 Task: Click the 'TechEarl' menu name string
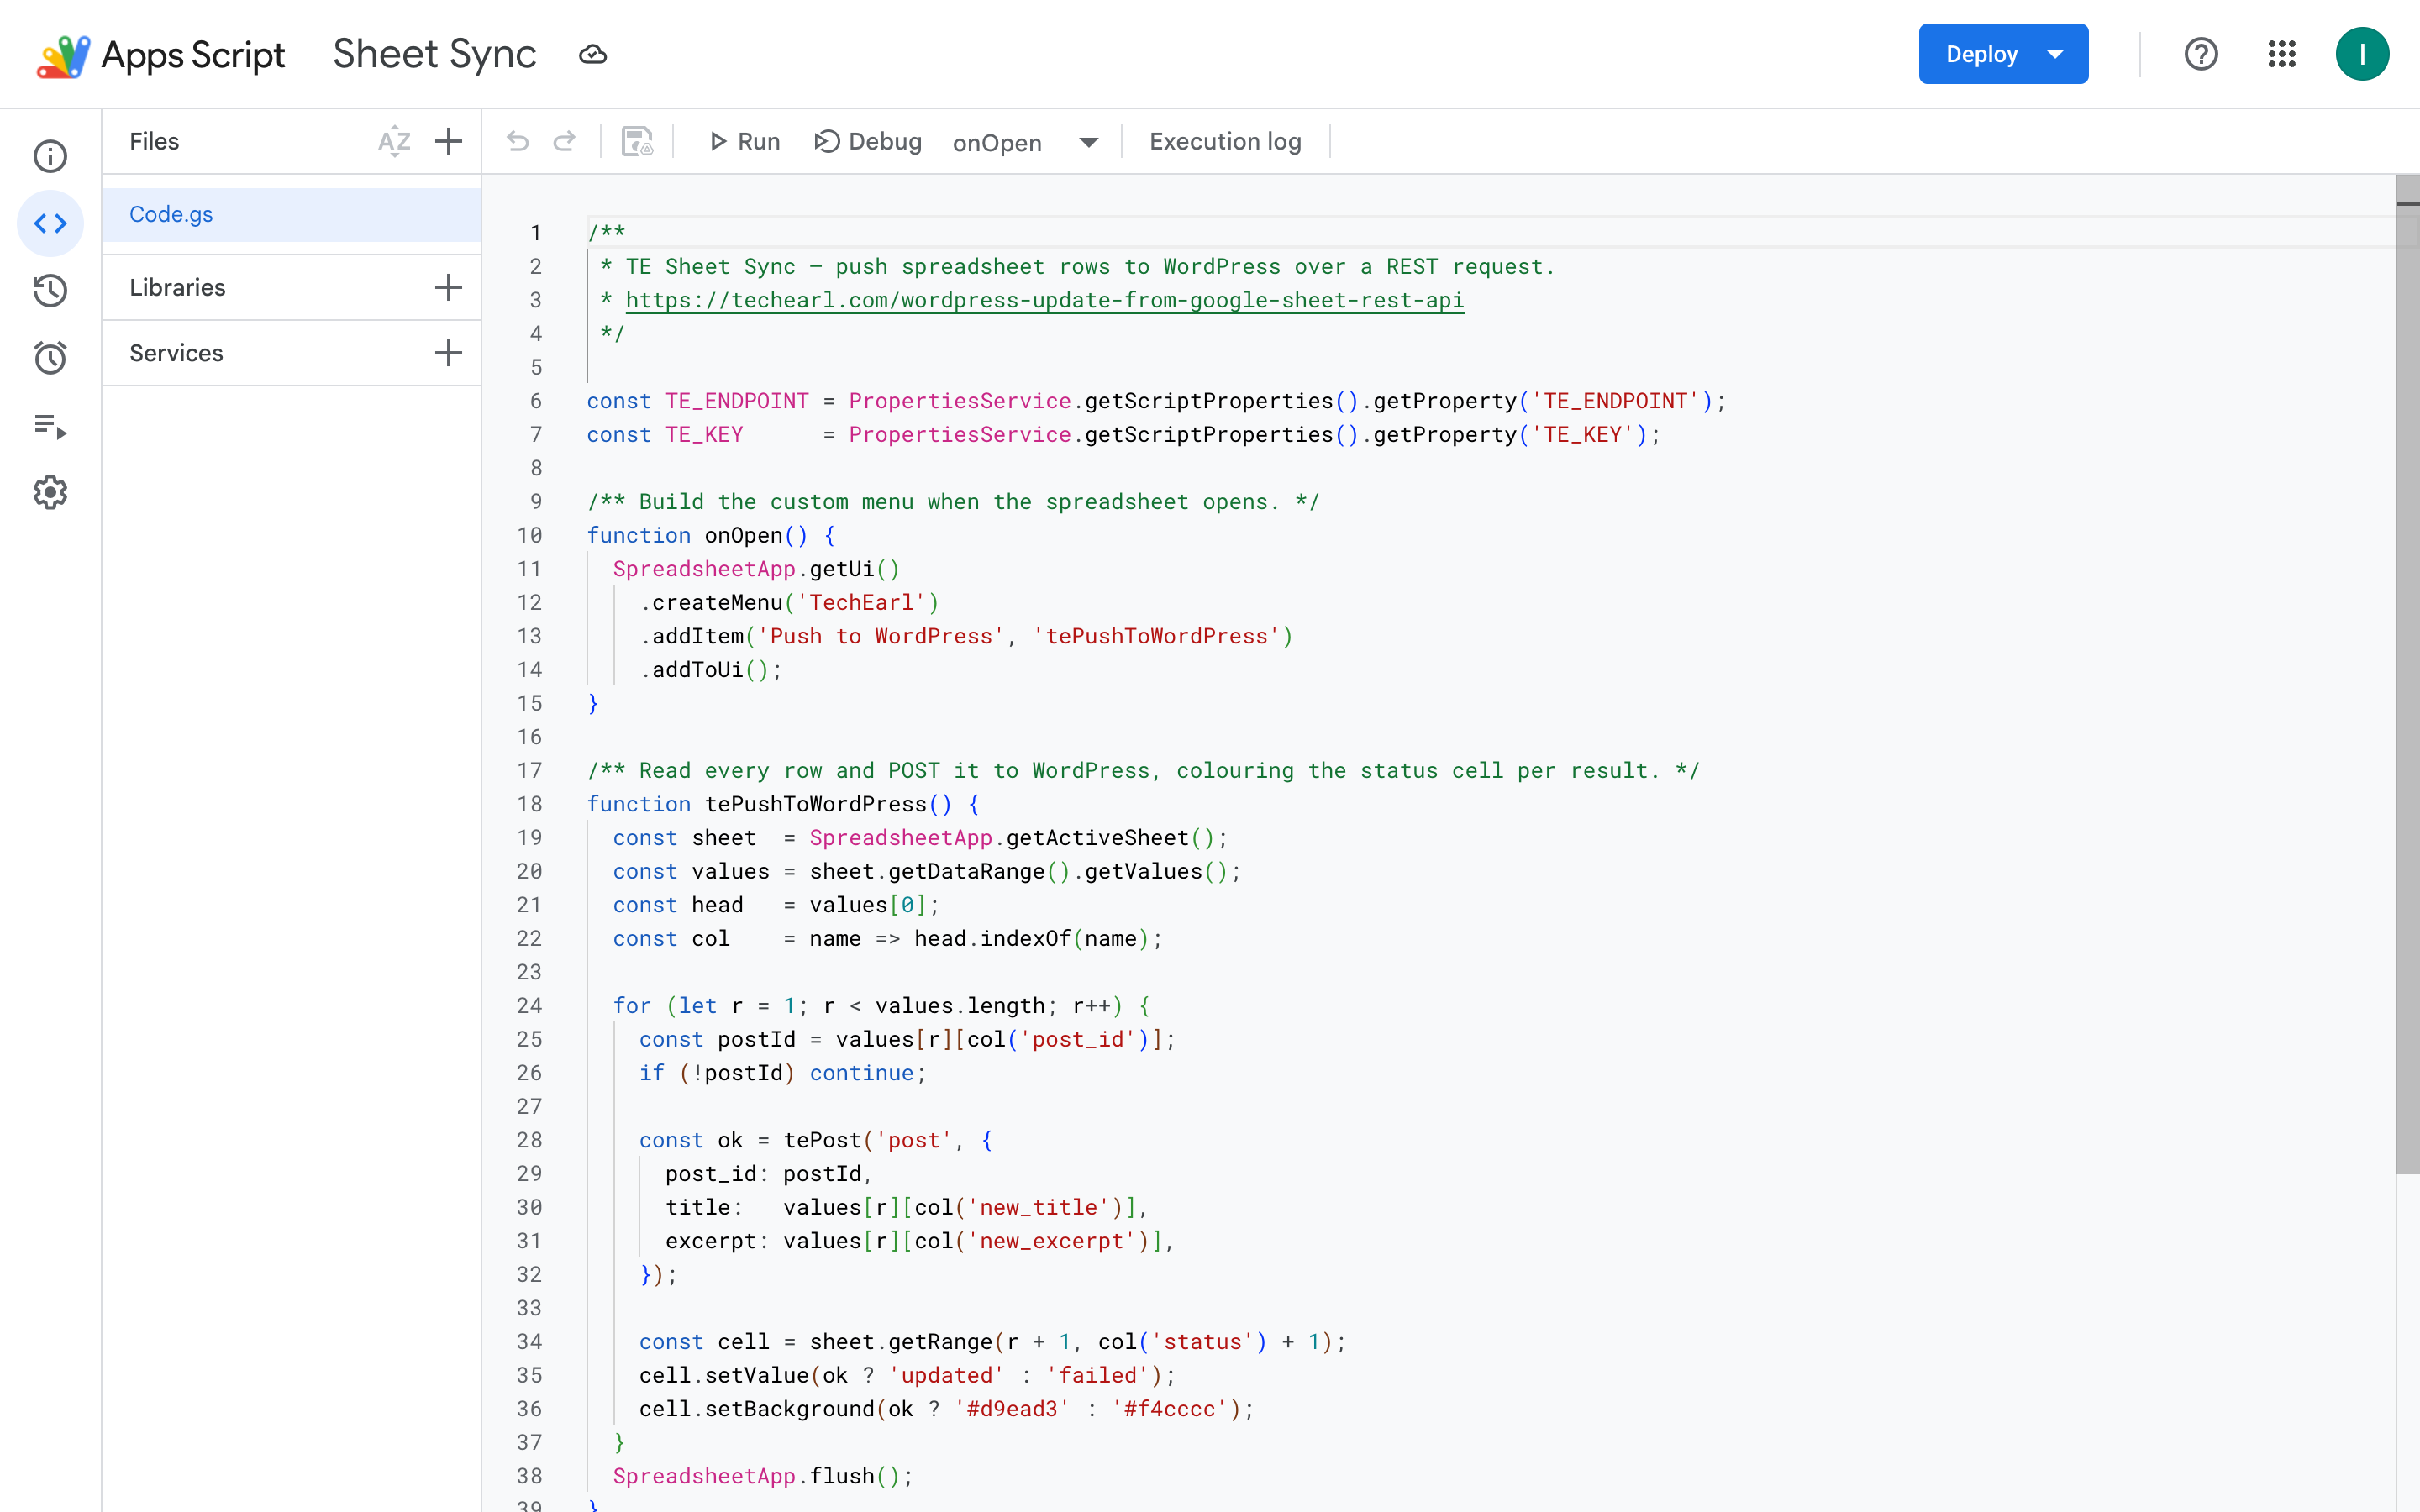861,603
